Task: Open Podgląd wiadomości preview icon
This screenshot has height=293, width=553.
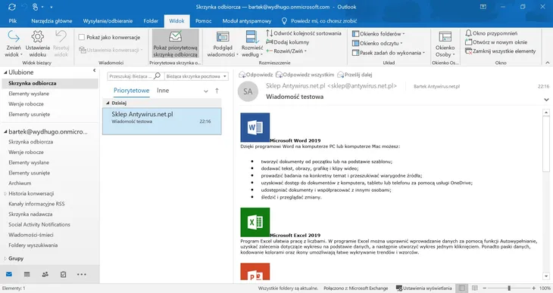Action: coord(223,36)
